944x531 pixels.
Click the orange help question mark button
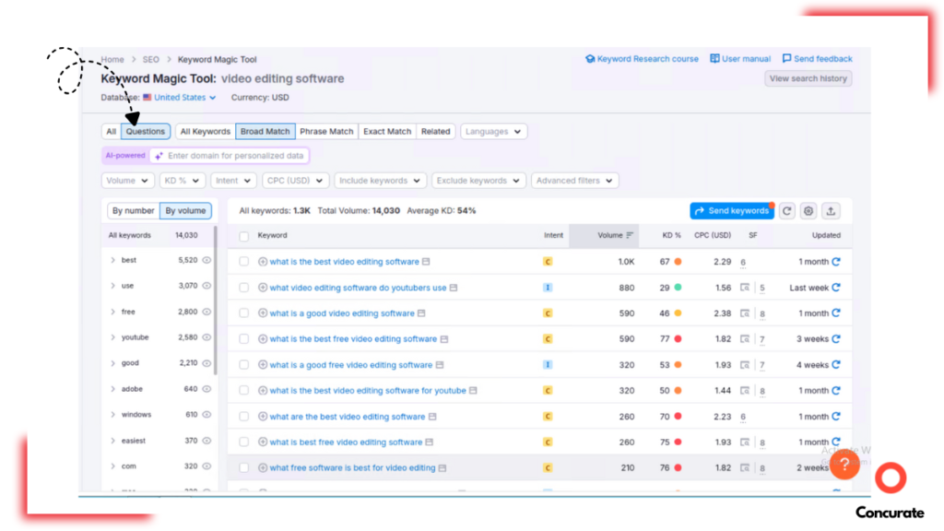pos(844,464)
